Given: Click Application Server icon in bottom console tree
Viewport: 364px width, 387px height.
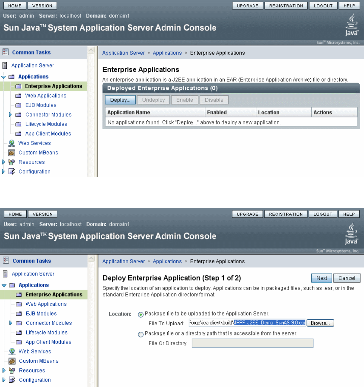Looking at the screenshot, I should [5, 274].
